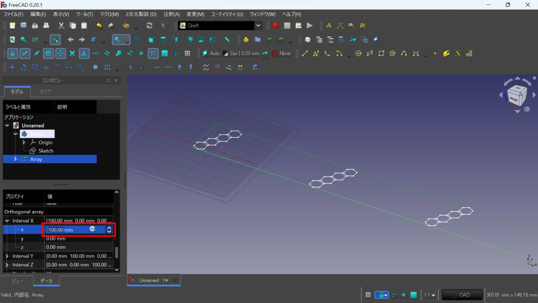Create a new document icon
The image size is (538, 303).
click(13, 25)
